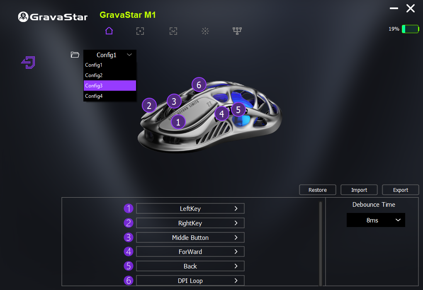The image size is (423, 290).
Task: Open the Macro tab icon
Action: 173,31
